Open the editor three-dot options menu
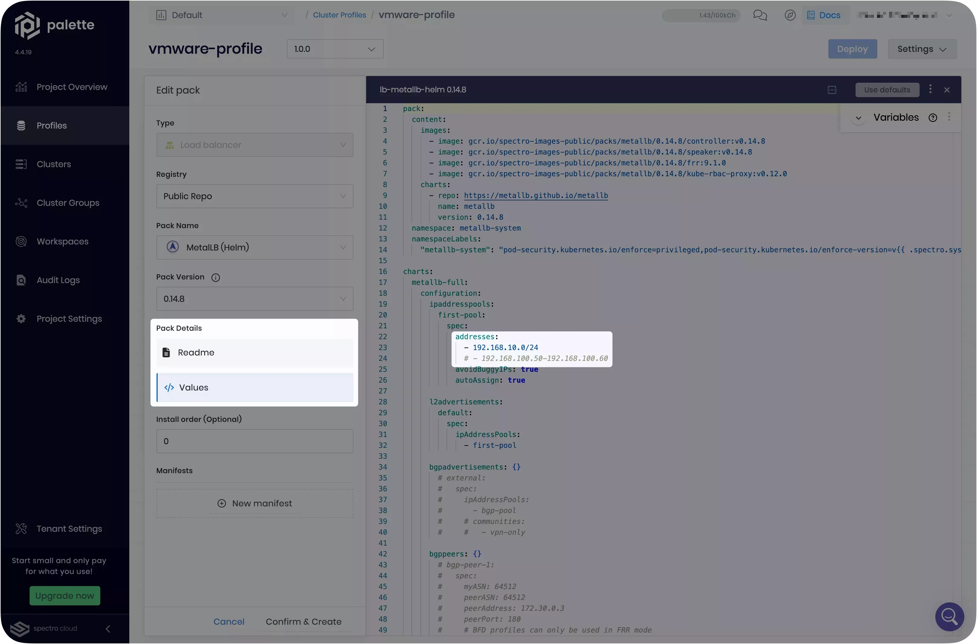 [930, 90]
